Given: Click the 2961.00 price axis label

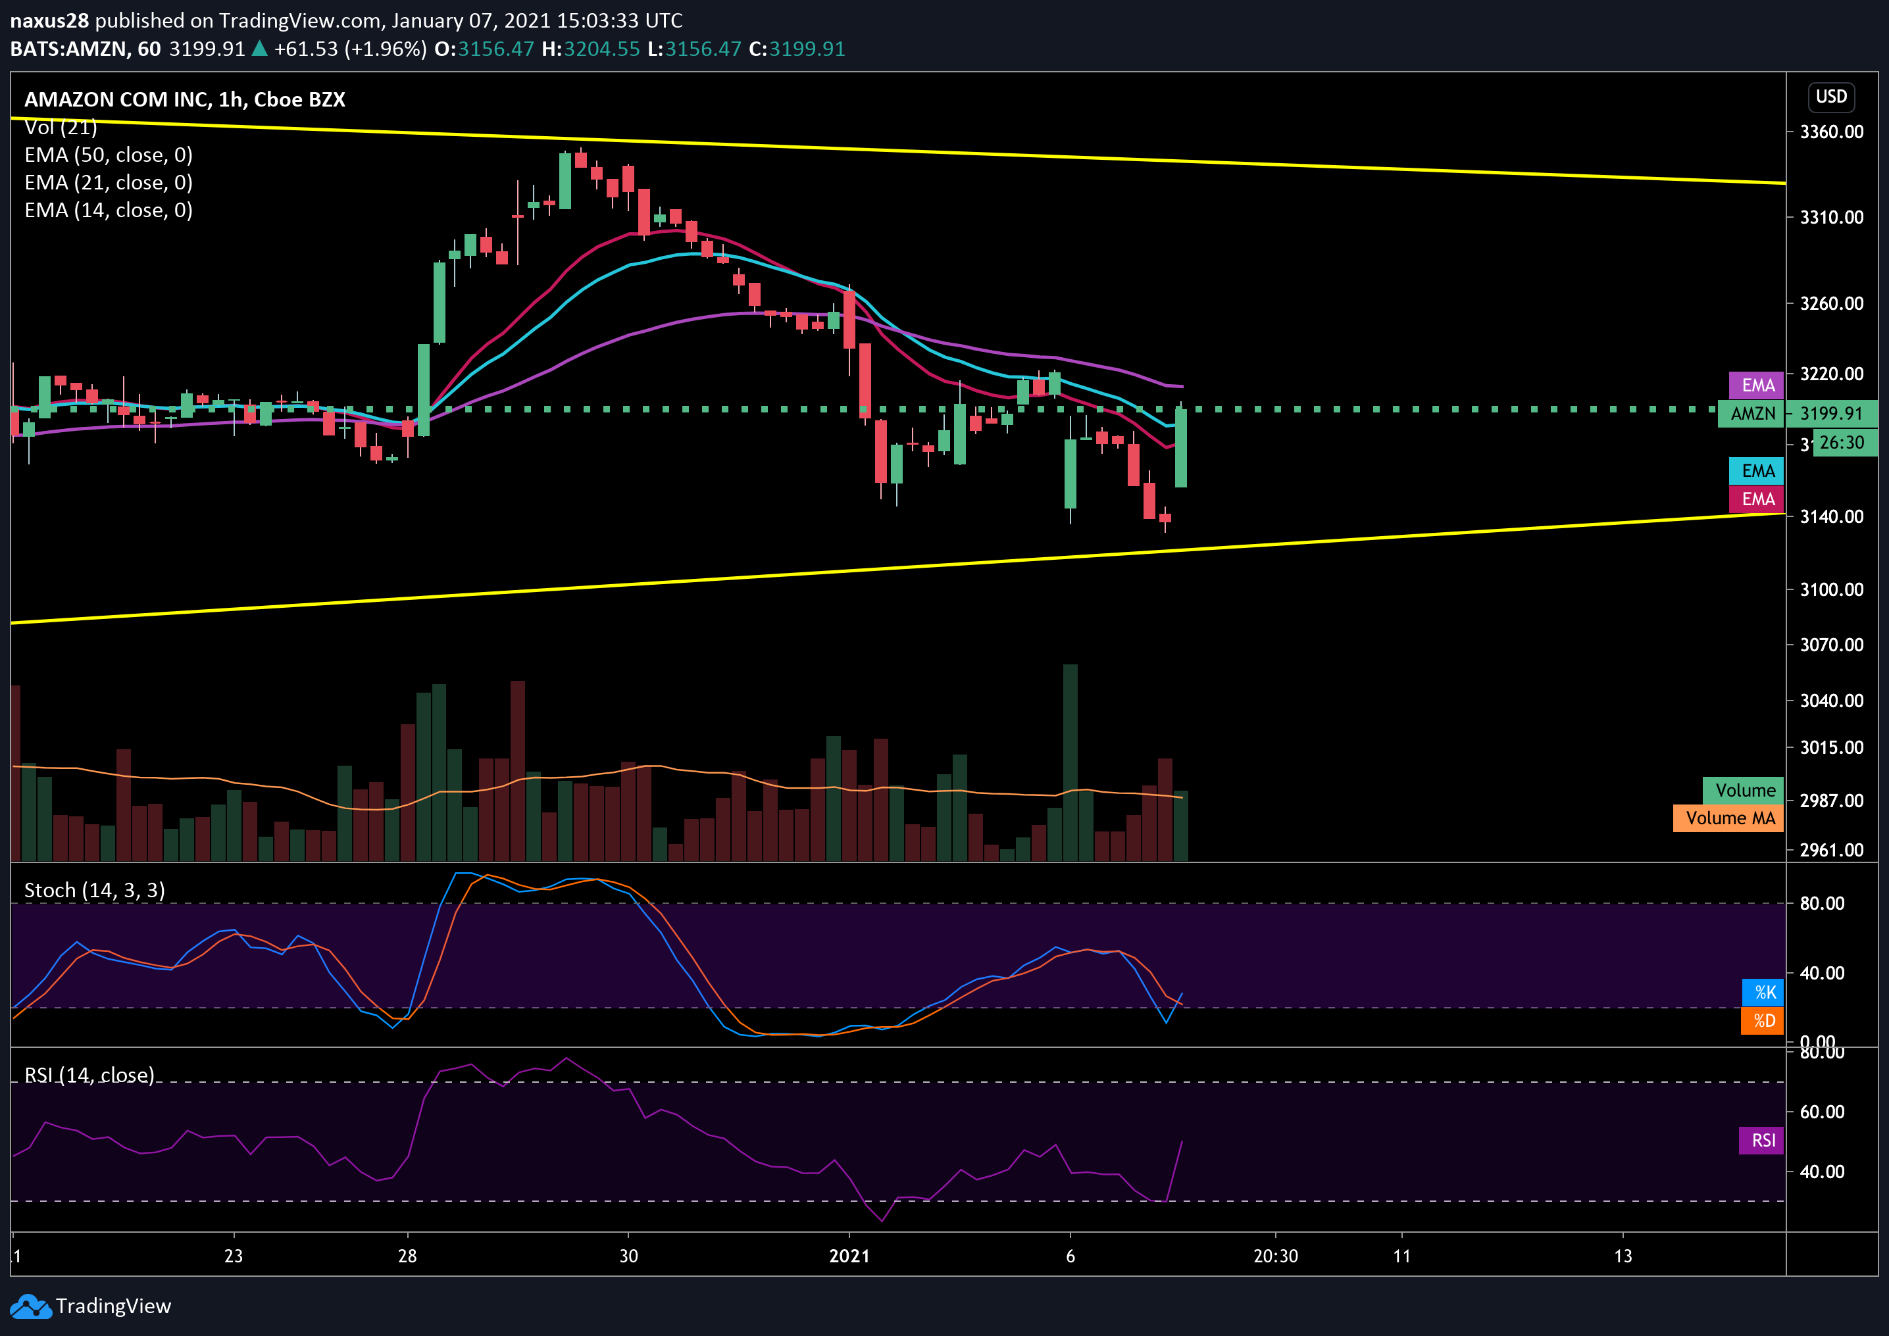Looking at the screenshot, I should point(1832,850).
